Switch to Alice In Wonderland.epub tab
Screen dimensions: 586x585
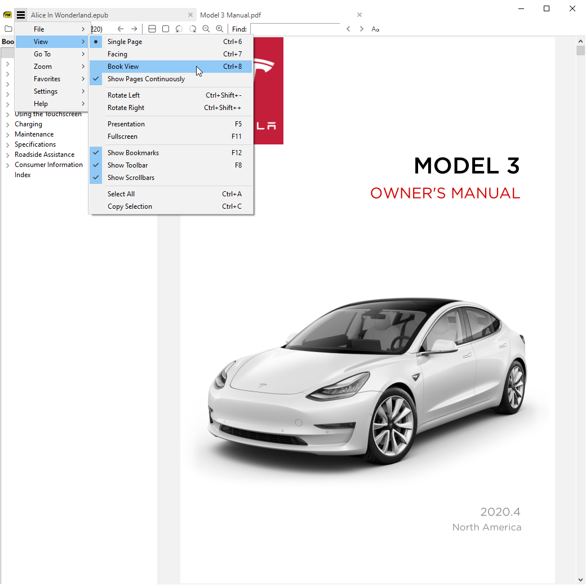tap(69, 15)
